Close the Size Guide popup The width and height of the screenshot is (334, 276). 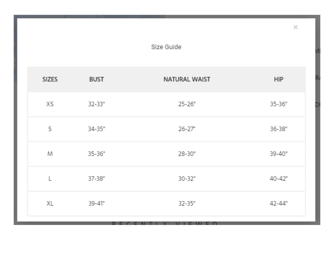pyautogui.click(x=295, y=27)
